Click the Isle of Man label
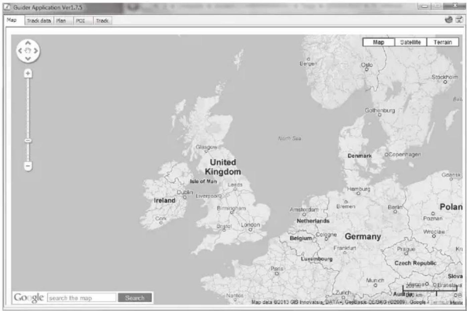The width and height of the screenshot is (467, 311). coord(203,181)
